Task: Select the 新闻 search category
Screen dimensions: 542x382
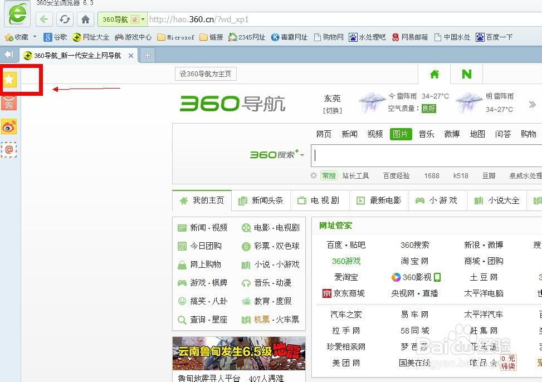Action: tap(349, 134)
